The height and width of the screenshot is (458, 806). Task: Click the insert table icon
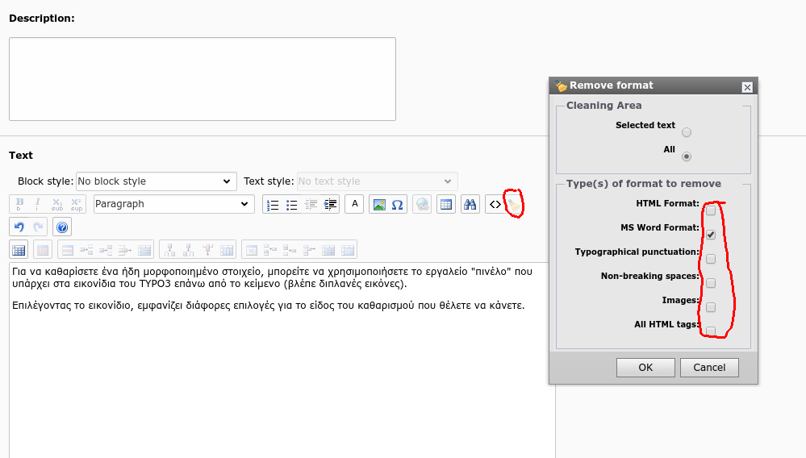pos(445,205)
